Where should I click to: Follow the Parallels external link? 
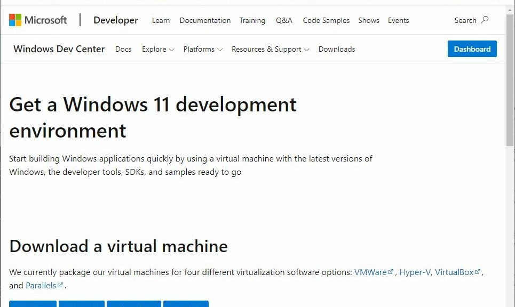click(x=44, y=285)
